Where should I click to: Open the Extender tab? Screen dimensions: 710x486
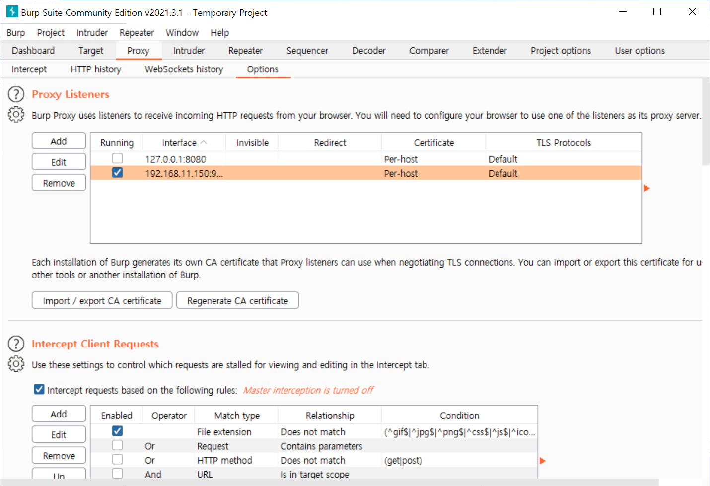(490, 51)
